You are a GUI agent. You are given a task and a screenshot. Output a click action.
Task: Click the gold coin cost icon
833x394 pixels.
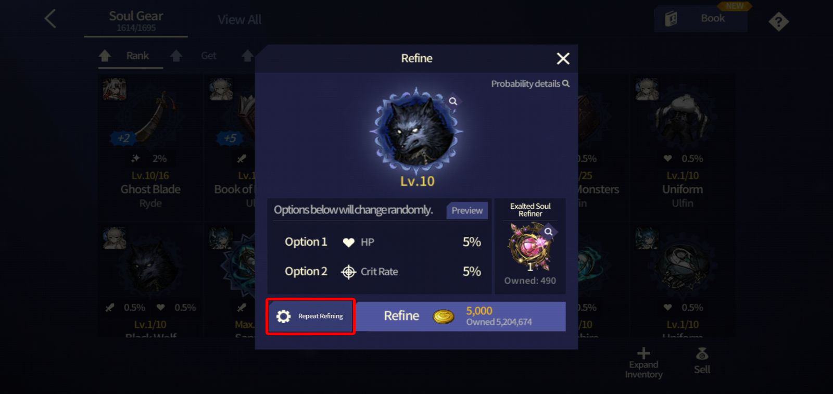pos(444,316)
